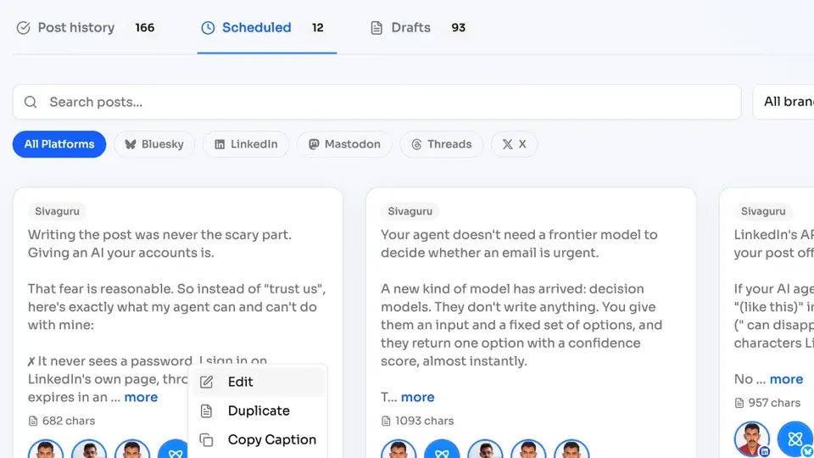Click the Edit pencil icon

pos(207,382)
